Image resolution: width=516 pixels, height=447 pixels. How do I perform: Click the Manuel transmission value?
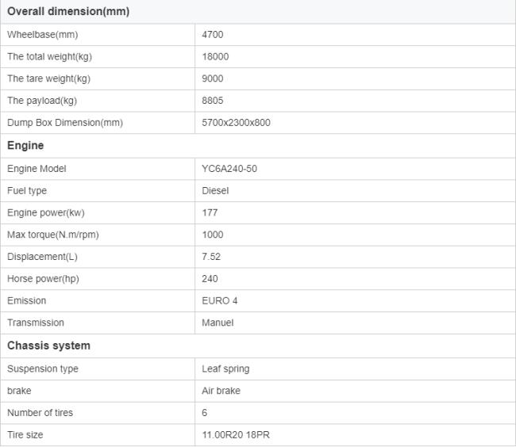pos(218,323)
